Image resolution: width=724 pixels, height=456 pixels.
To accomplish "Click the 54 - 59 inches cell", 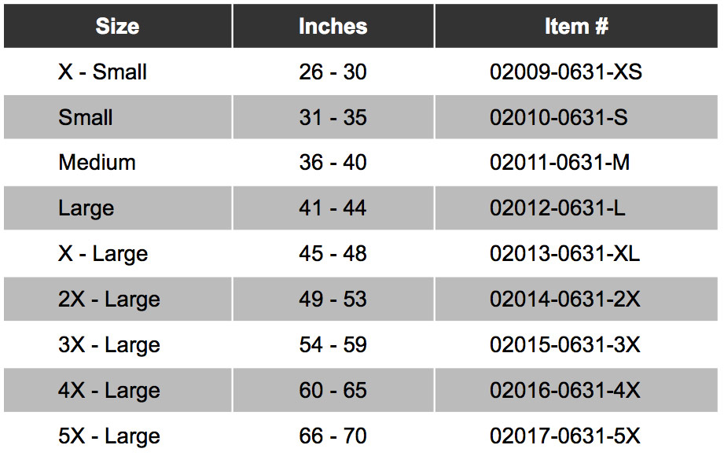I will [333, 344].
